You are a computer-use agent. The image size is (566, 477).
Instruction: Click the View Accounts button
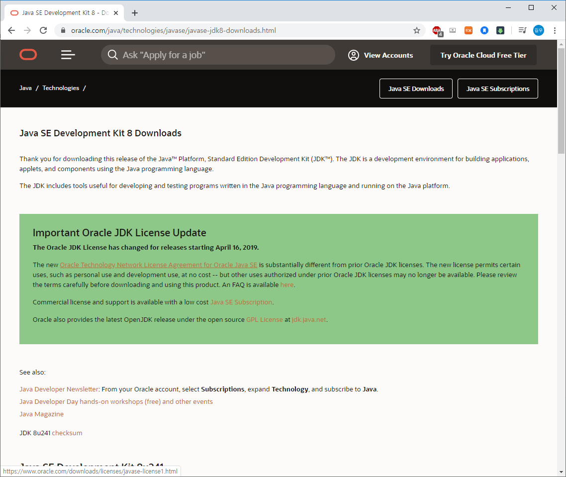click(380, 55)
